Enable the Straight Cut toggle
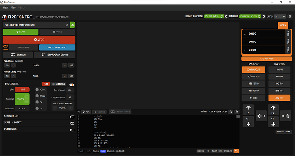295x156 pixels. pyautogui.click(x=72, y=117)
